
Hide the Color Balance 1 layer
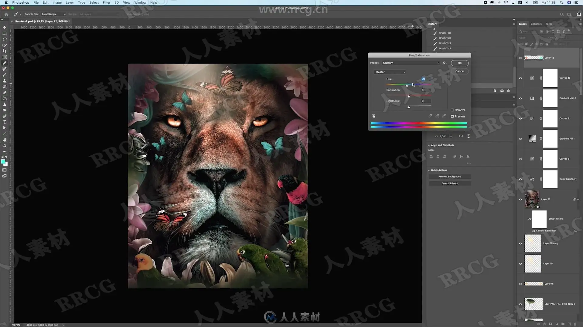tap(520, 179)
